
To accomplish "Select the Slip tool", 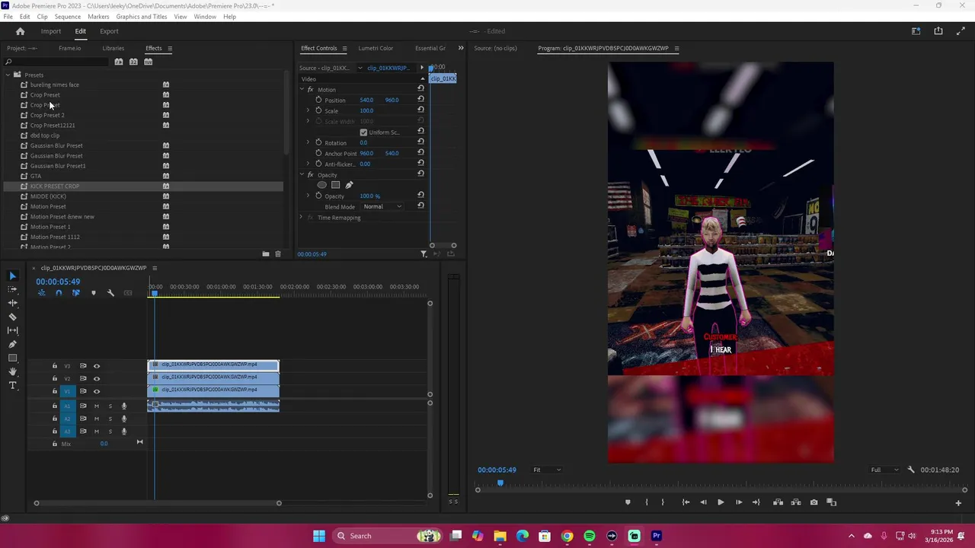I will pyautogui.click(x=12, y=330).
